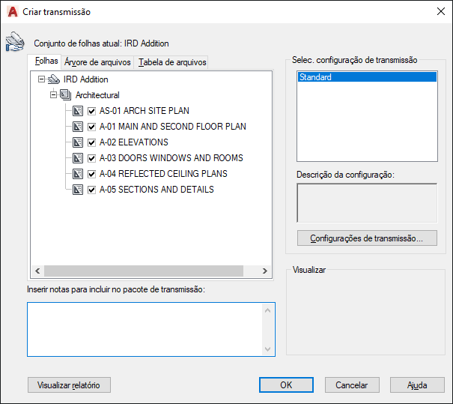Click the Visualizar relatório button
The height and width of the screenshot is (404, 453).
(69, 385)
